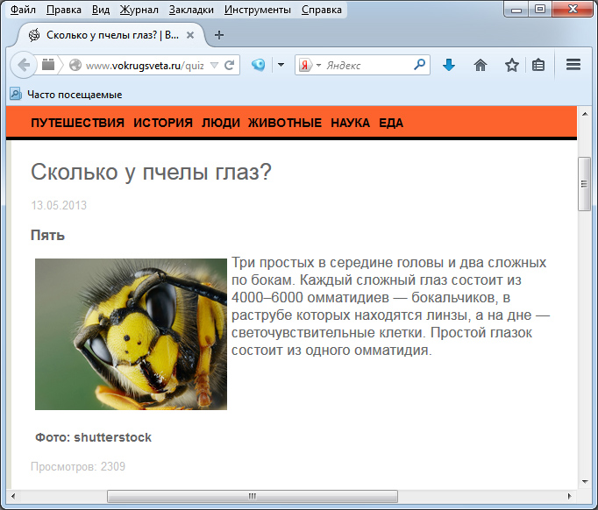Go to the ПУТЕШЕСТВИЯ section
Viewport: 598px width, 510px height.
[77, 123]
